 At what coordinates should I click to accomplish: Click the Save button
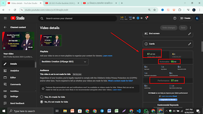point(183,28)
